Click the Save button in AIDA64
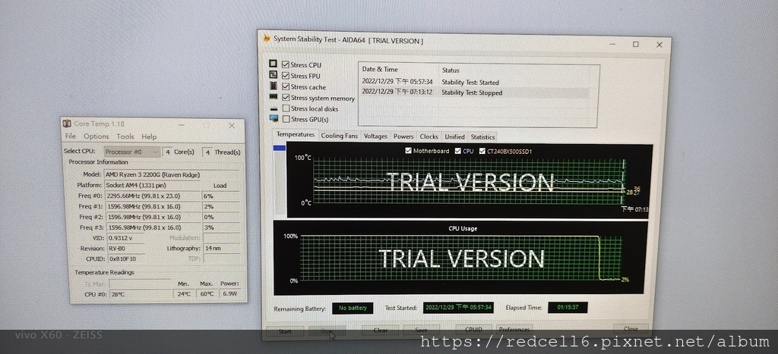 pos(421,331)
